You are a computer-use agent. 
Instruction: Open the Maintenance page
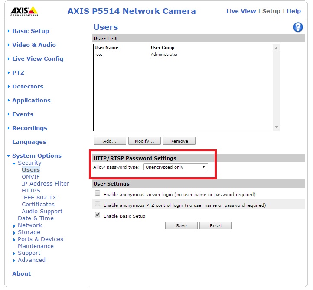pyautogui.click(x=36, y=246)
